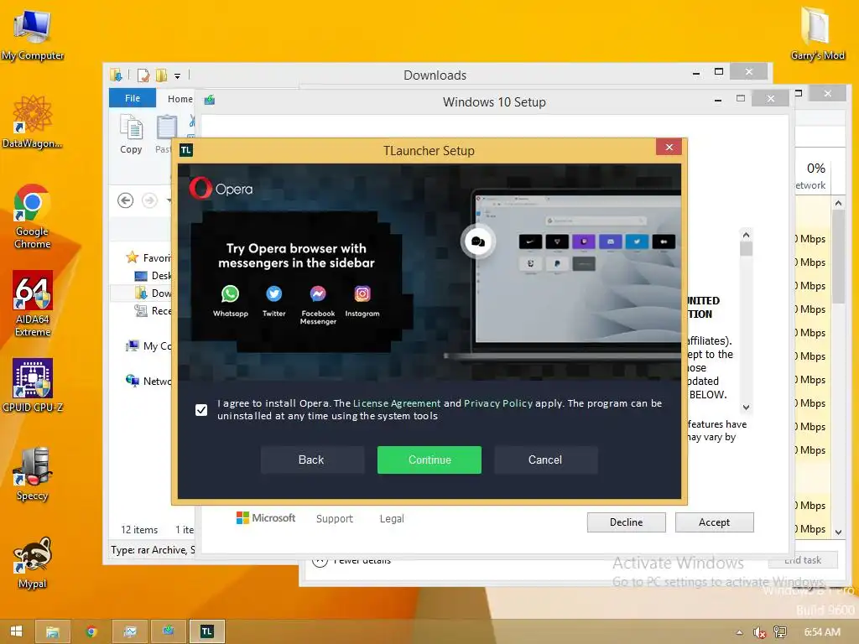
Task: Click the scroll-up arrow in Task Manager
Action: [x=838, y=203]
